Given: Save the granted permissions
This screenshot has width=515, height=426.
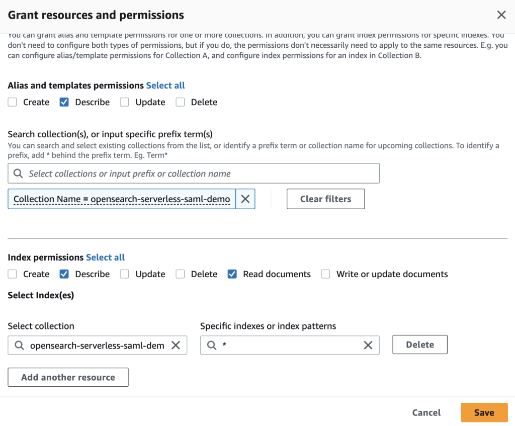Looking at the screenshot, I should pyautogui.click(x=484, y=412).
